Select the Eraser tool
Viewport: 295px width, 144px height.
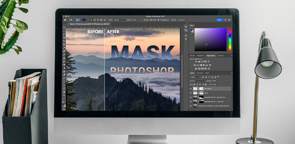64,65
